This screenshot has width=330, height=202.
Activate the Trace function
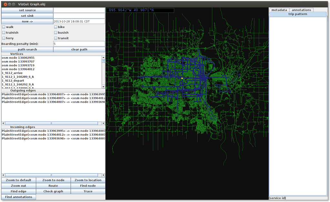(x=88, y=191)
